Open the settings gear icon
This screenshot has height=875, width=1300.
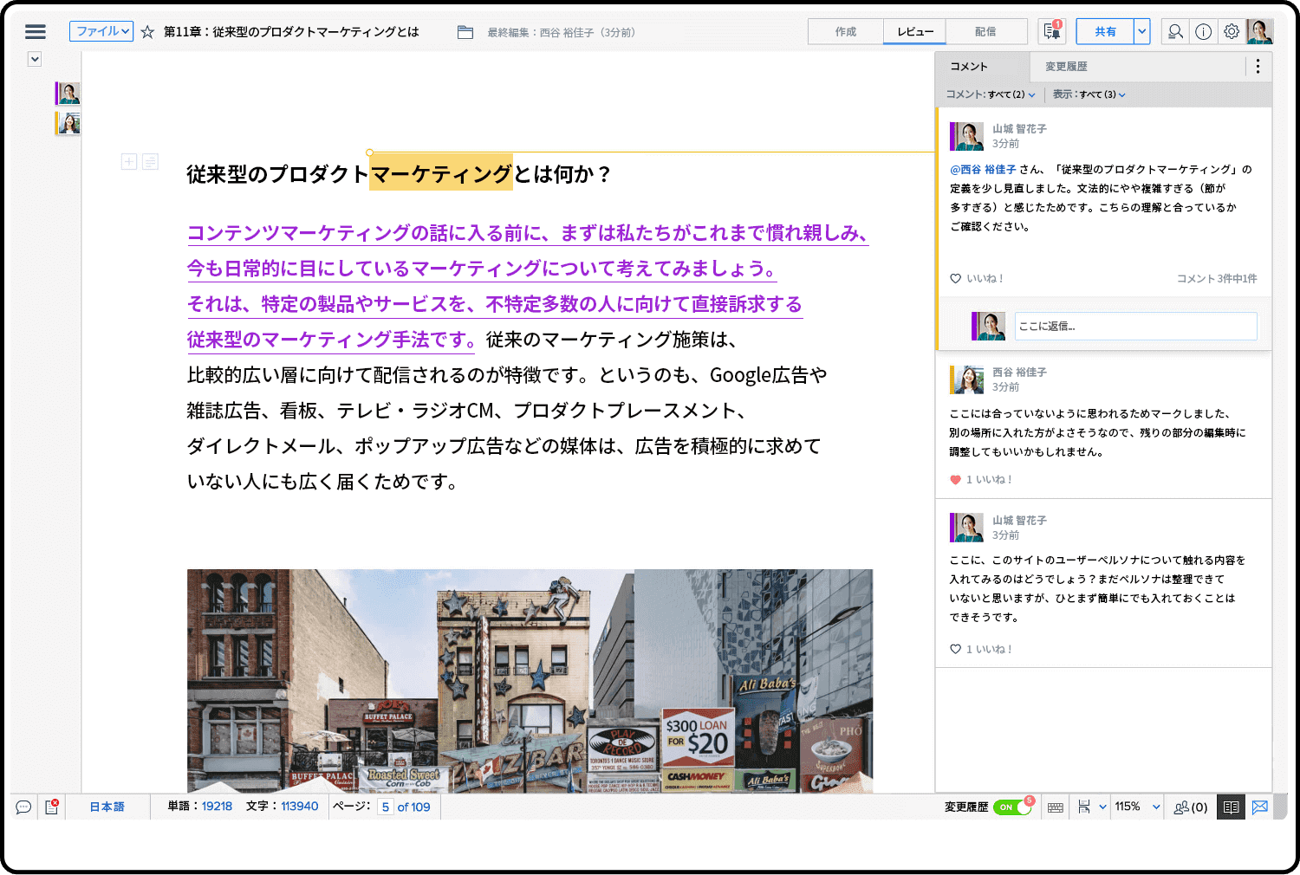point(1232,32)
